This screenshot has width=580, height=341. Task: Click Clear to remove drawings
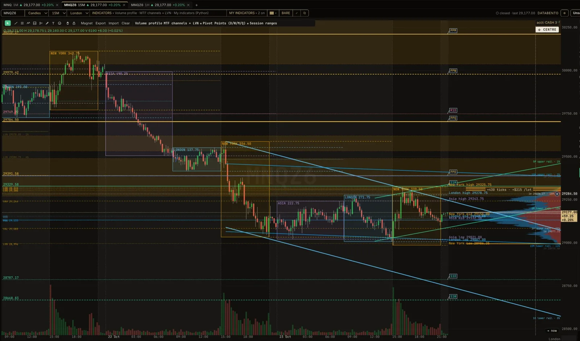pyautogui.click(x=126, y=23)
